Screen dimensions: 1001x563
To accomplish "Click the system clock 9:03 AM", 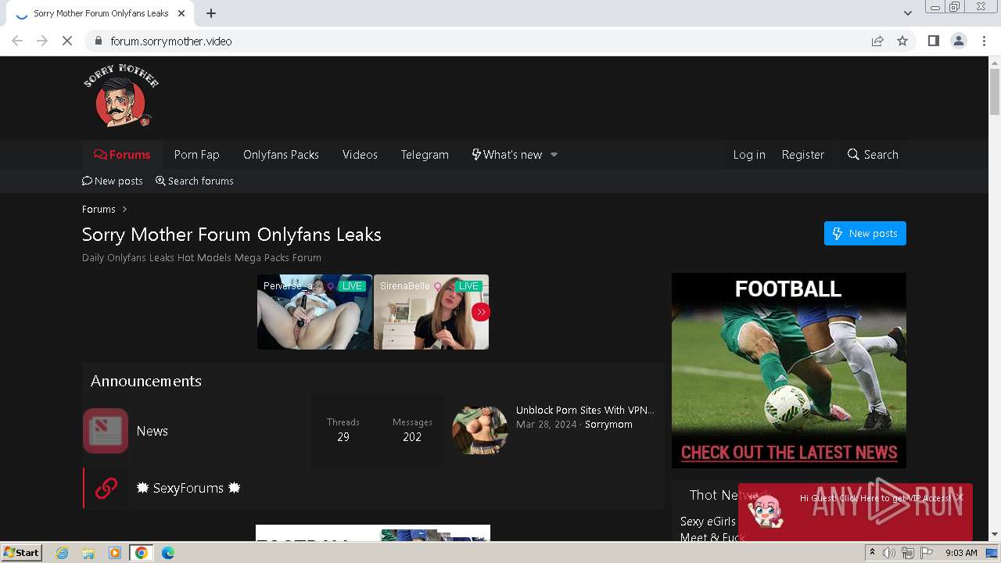I will pyautogui.click(x=961, y=553).
